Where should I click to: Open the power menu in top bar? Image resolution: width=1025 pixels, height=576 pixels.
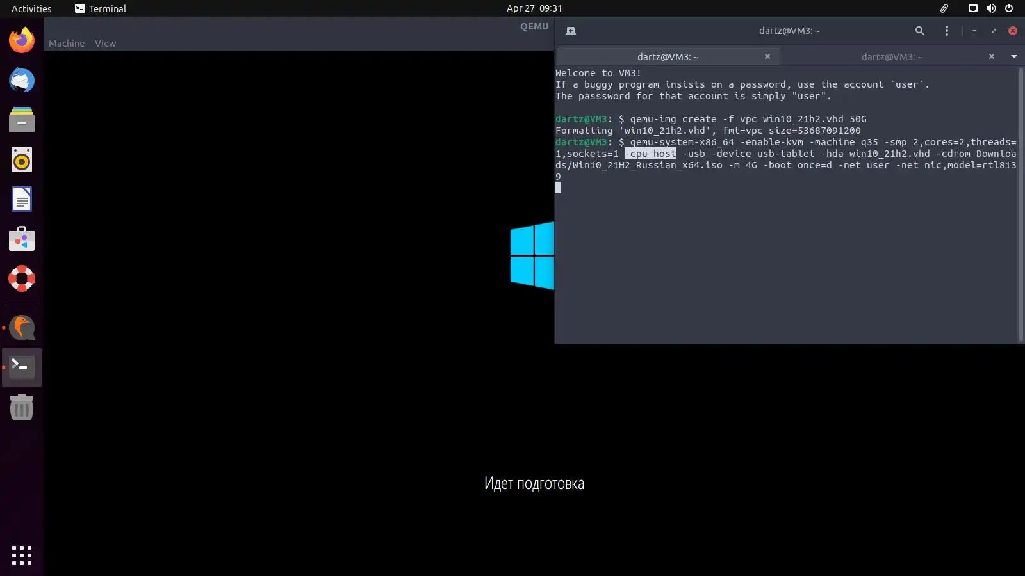tap(1009, 8)
